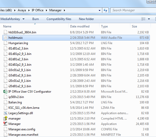The width and height of the screenshot is (156, 137).
Task: Click Burn in the toolbar
Action: click(35, 19)
